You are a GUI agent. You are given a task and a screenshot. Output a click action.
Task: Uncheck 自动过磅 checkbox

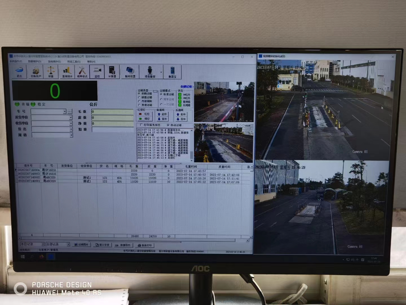pos(168,125)
